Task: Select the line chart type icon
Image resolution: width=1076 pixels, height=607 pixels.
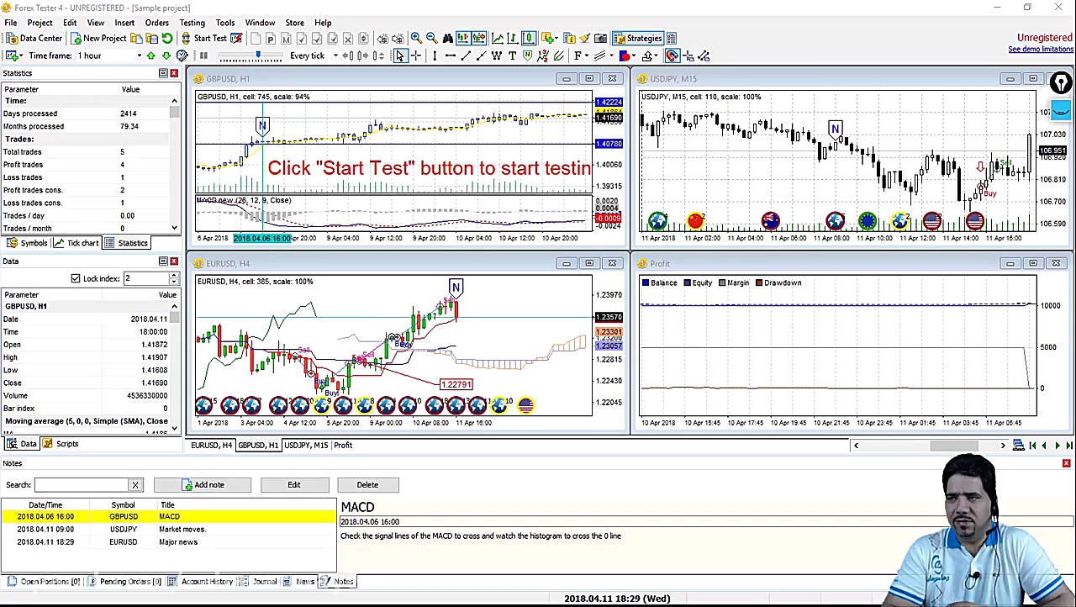Action: pos(498,38)
